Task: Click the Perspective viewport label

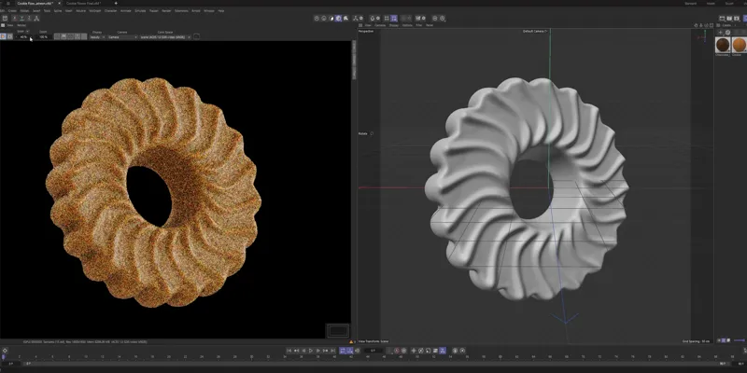Action: pos(366,31)
